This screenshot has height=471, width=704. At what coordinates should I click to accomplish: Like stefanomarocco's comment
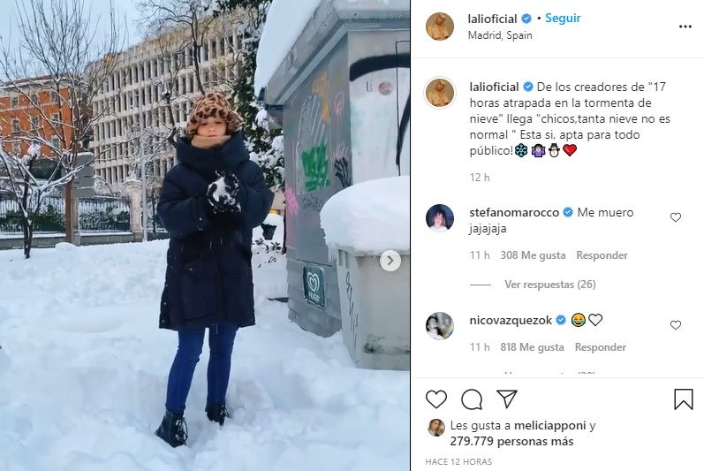coord(676,217)
